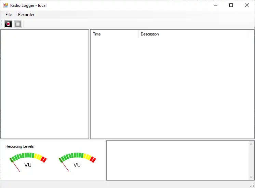Click the Radio Logger title bar icon
Screen dimensions: 255x188
click(5, 5)
